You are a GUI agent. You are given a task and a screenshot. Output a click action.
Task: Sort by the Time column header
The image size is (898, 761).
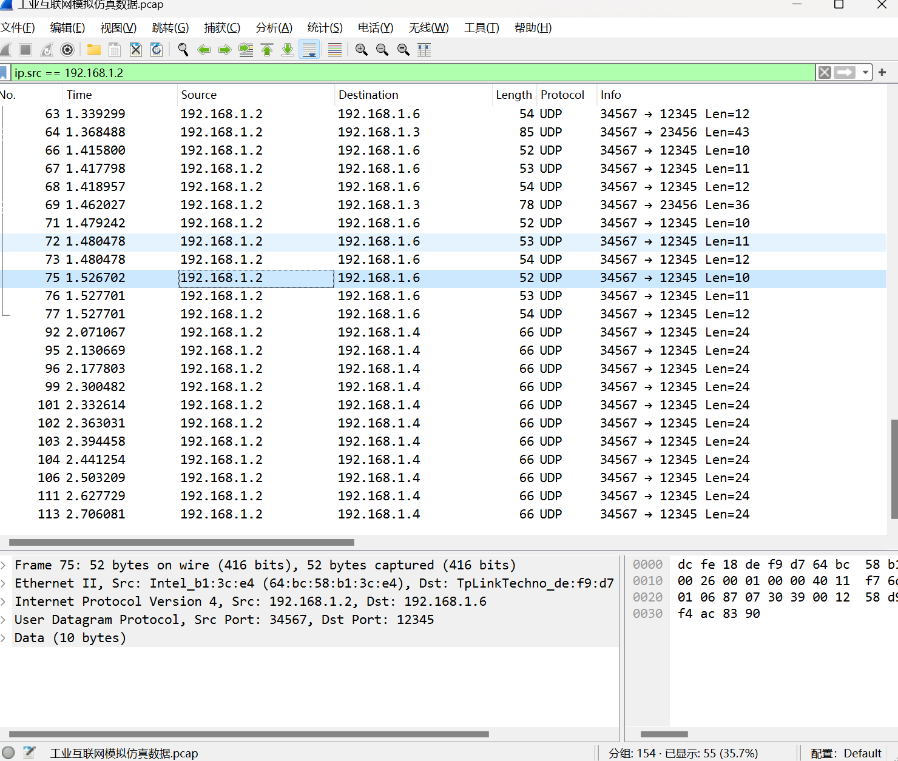tap(120, 95)
